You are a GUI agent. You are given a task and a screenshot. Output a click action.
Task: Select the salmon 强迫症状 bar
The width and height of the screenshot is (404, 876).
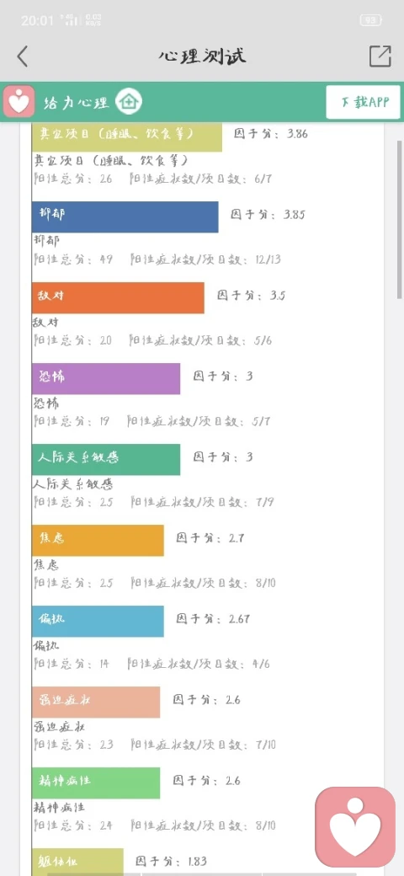(96, 702)
